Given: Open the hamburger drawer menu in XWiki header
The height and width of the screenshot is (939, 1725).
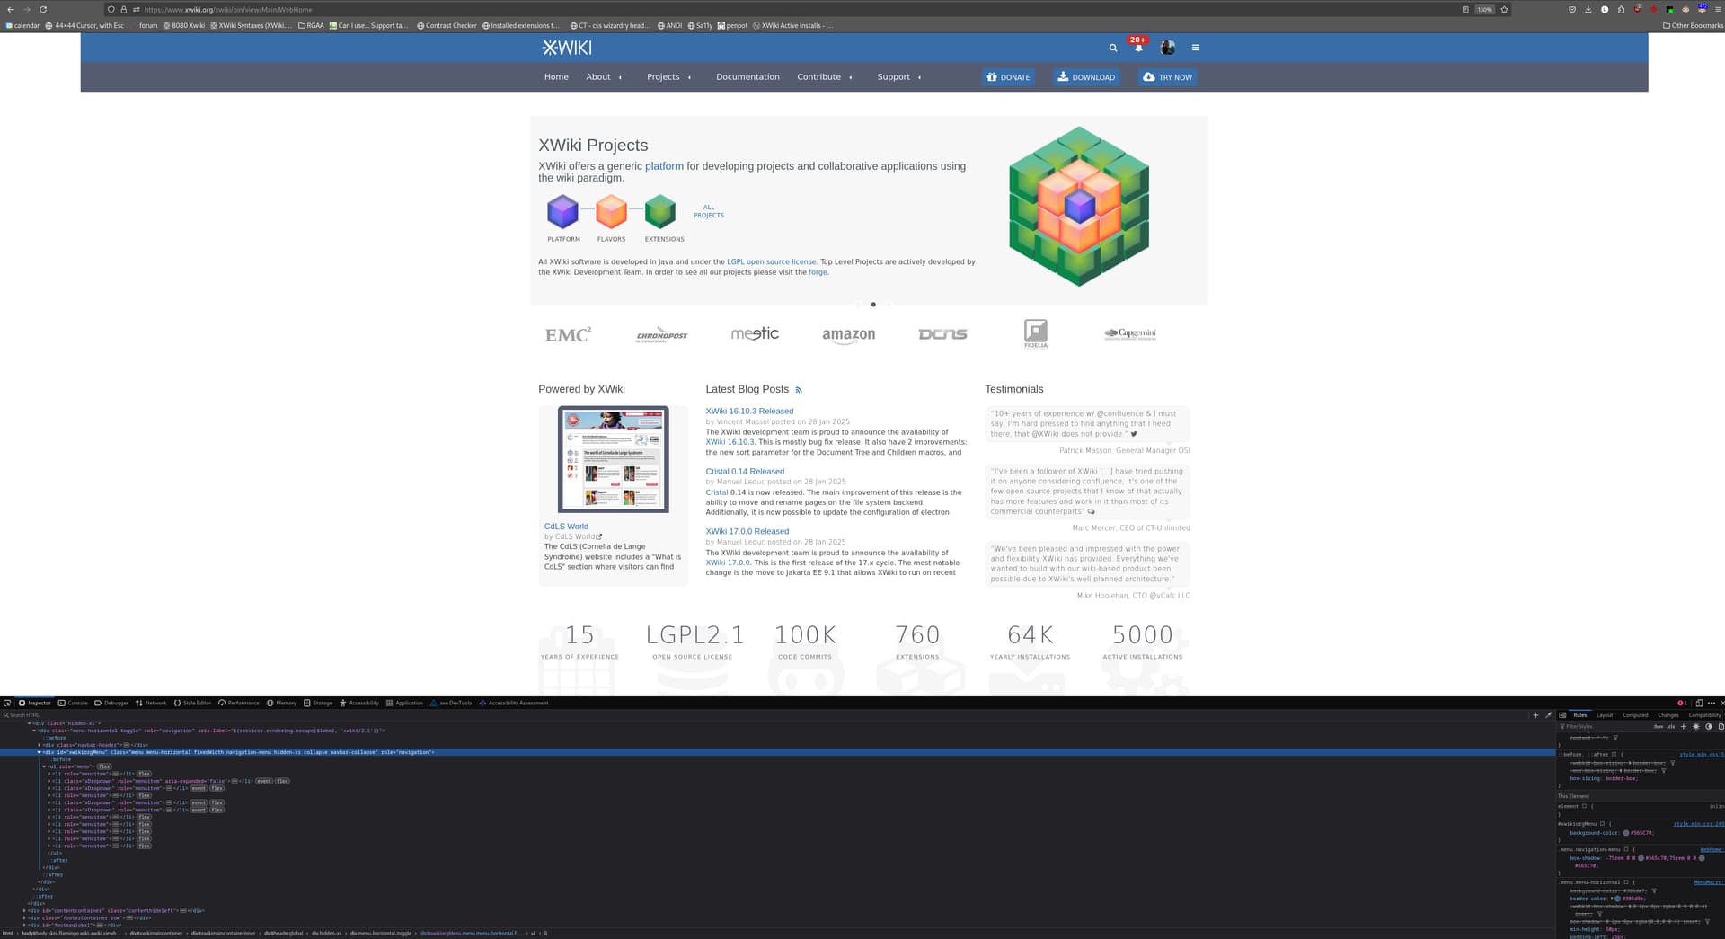Looking at the screenshot, I should [1195, 48].
